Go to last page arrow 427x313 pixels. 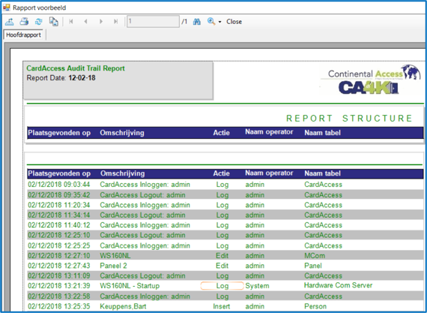[115, 21]
